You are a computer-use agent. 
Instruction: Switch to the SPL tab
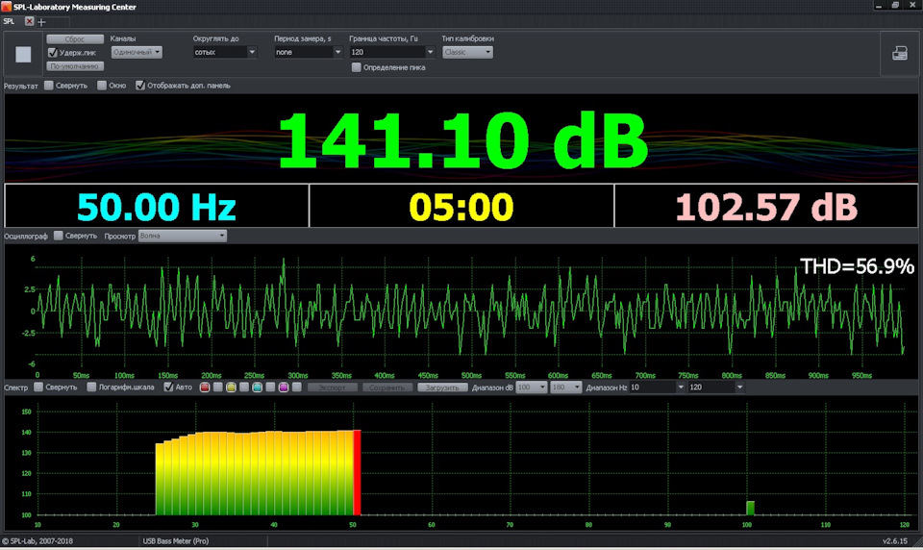pos(10,21)
